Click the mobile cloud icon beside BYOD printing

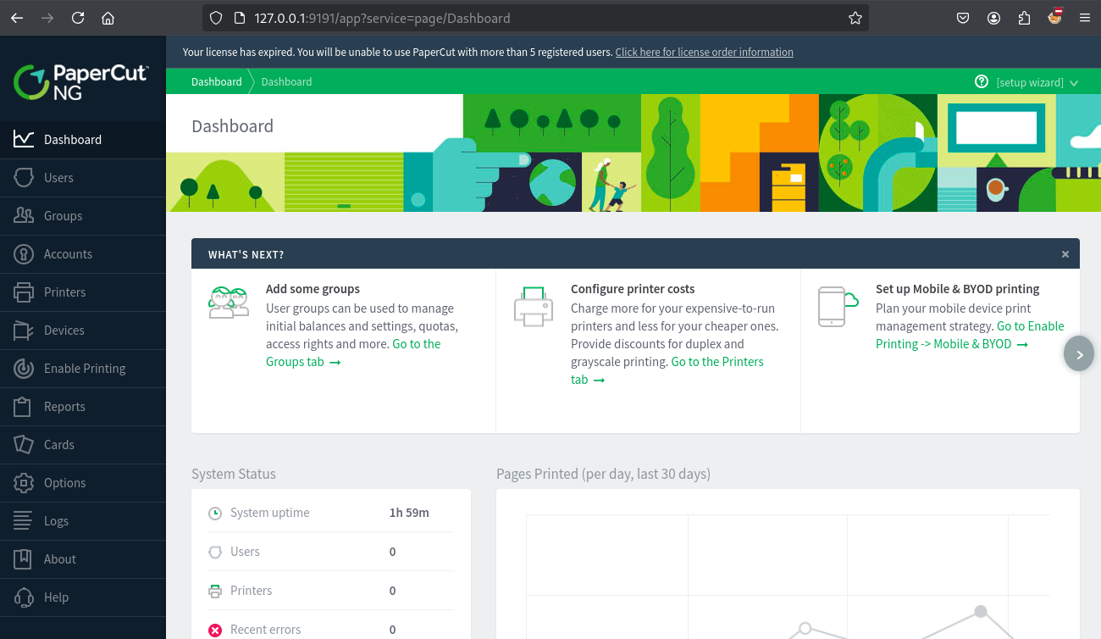point(838,306)
